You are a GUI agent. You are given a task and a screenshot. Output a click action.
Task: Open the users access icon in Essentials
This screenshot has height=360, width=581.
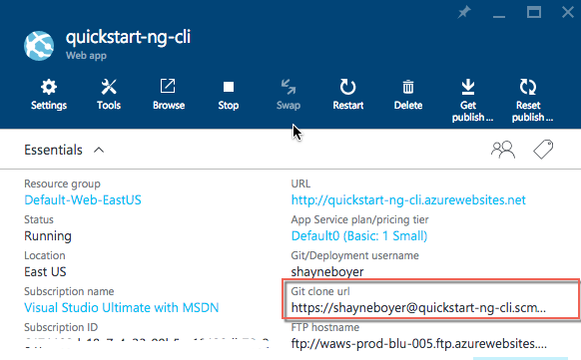(503, 150)
